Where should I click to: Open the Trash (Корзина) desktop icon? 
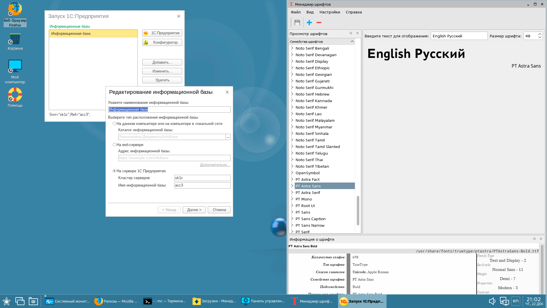(15, 39)
